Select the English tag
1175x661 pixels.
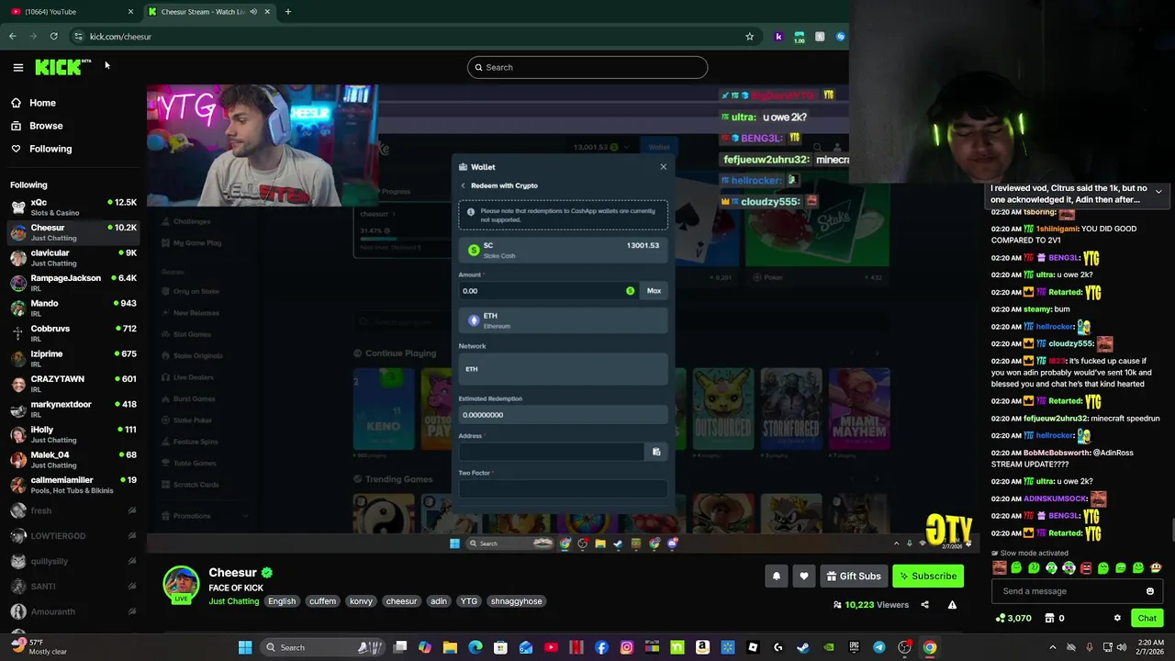[x=282, y=601]
